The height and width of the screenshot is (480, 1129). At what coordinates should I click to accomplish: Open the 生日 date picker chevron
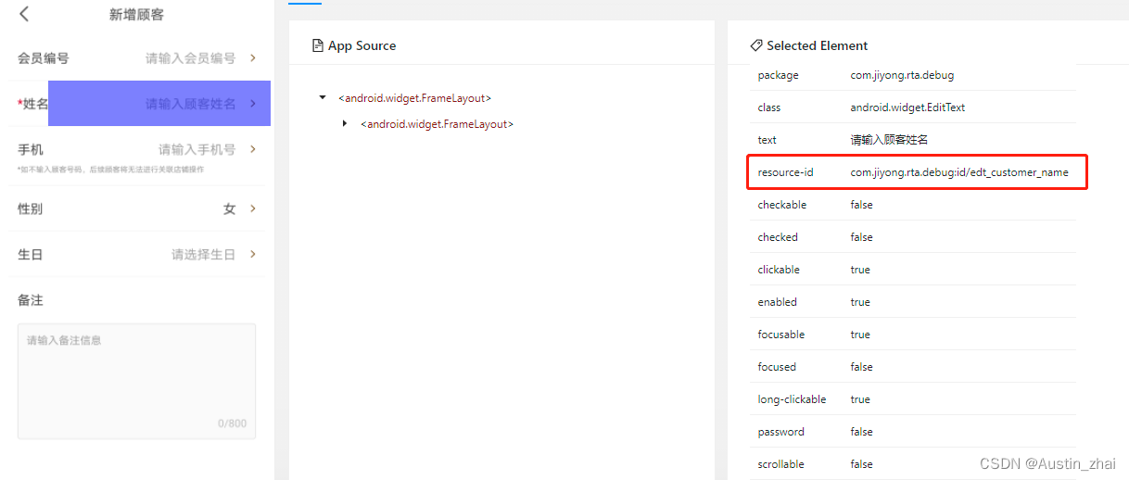pos(253,254)
